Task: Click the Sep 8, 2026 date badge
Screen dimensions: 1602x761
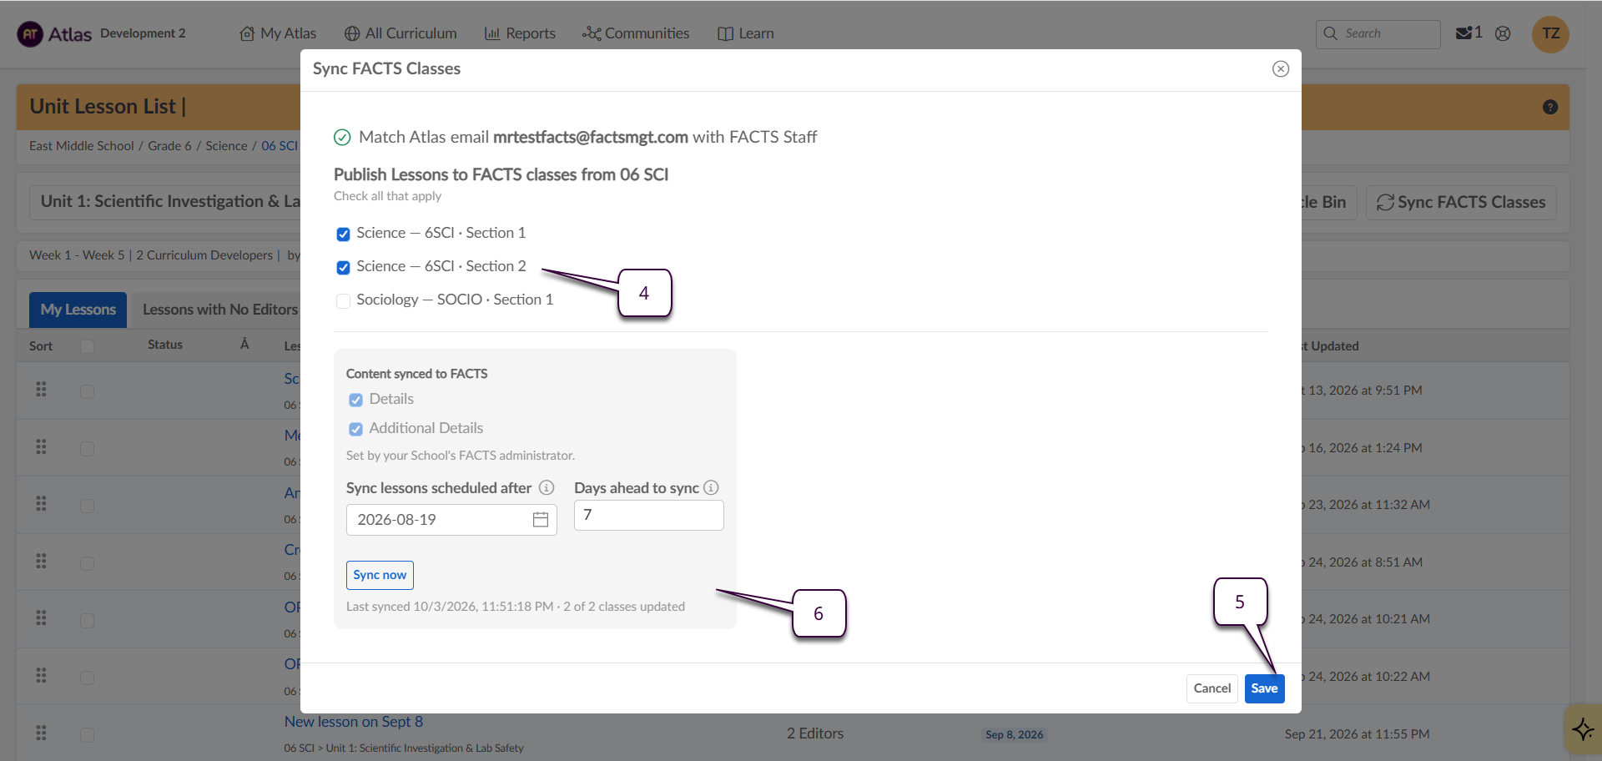Action: coord(1014,734)
